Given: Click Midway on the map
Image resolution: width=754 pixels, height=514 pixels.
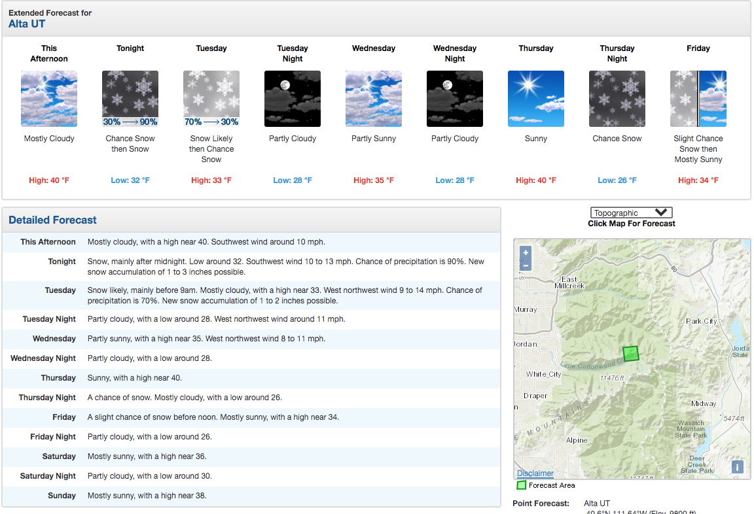Looking at the screenshot, I should 704,403.
